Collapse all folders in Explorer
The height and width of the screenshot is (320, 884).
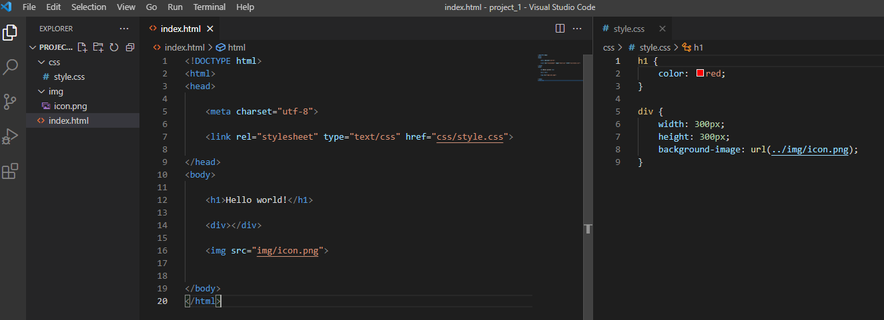tap(130, 47)
